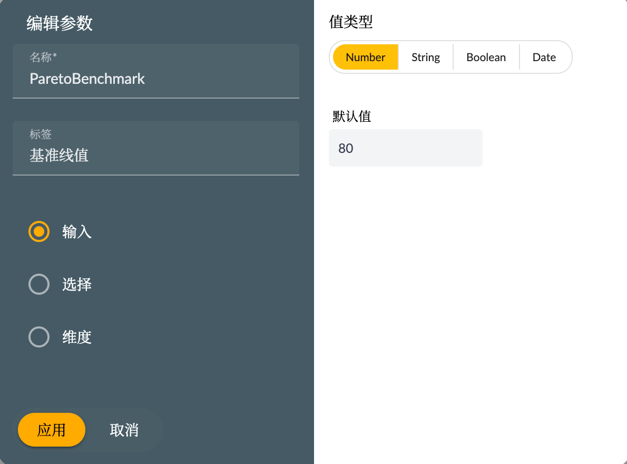Click the 应用 button to apply changes

(51, 430)
